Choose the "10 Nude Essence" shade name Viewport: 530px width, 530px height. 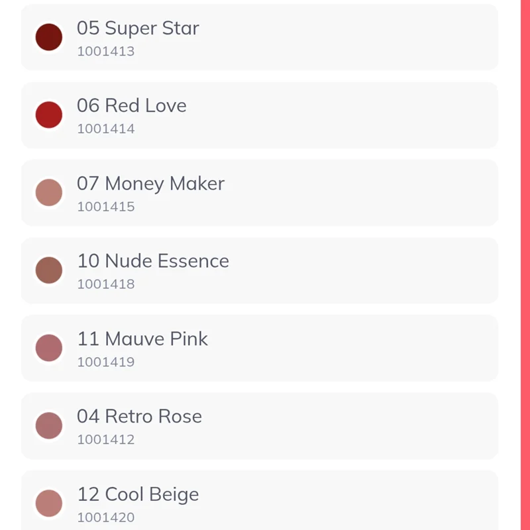(x=153, y=261)
